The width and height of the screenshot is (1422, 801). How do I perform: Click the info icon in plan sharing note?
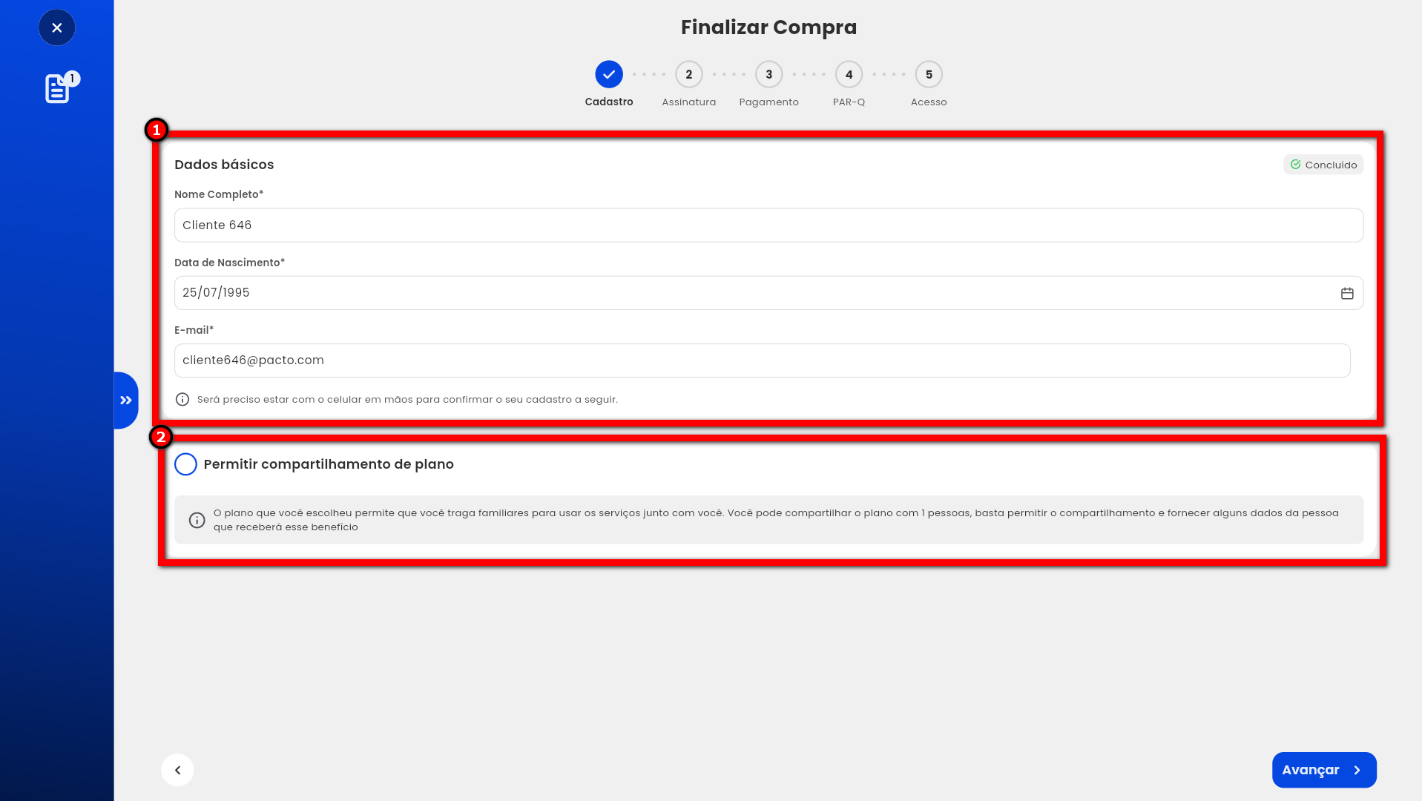pos(197,520)
